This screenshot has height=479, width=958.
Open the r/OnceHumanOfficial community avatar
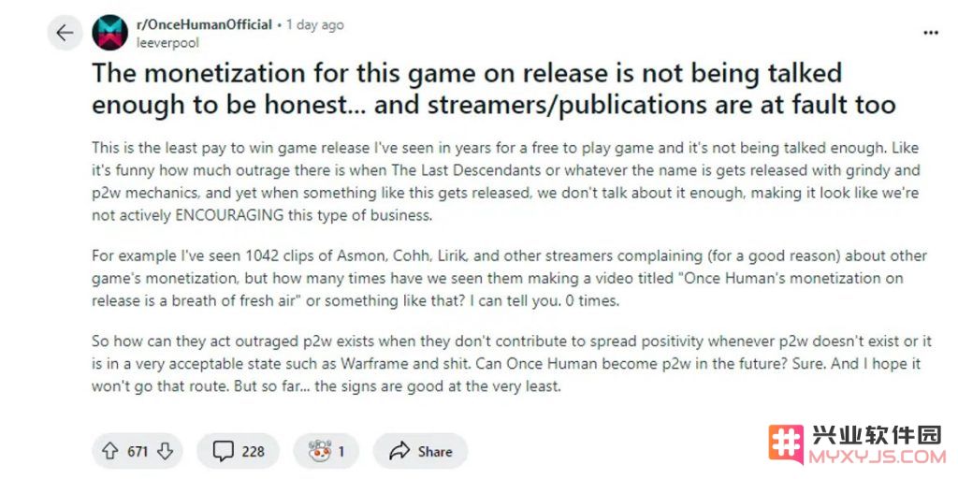pos(110,33)
